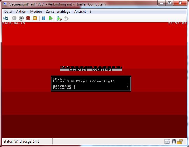189x147 pixels.
Task: Create a snapshot using the toolbar icon
Action: tap(59, 18)
